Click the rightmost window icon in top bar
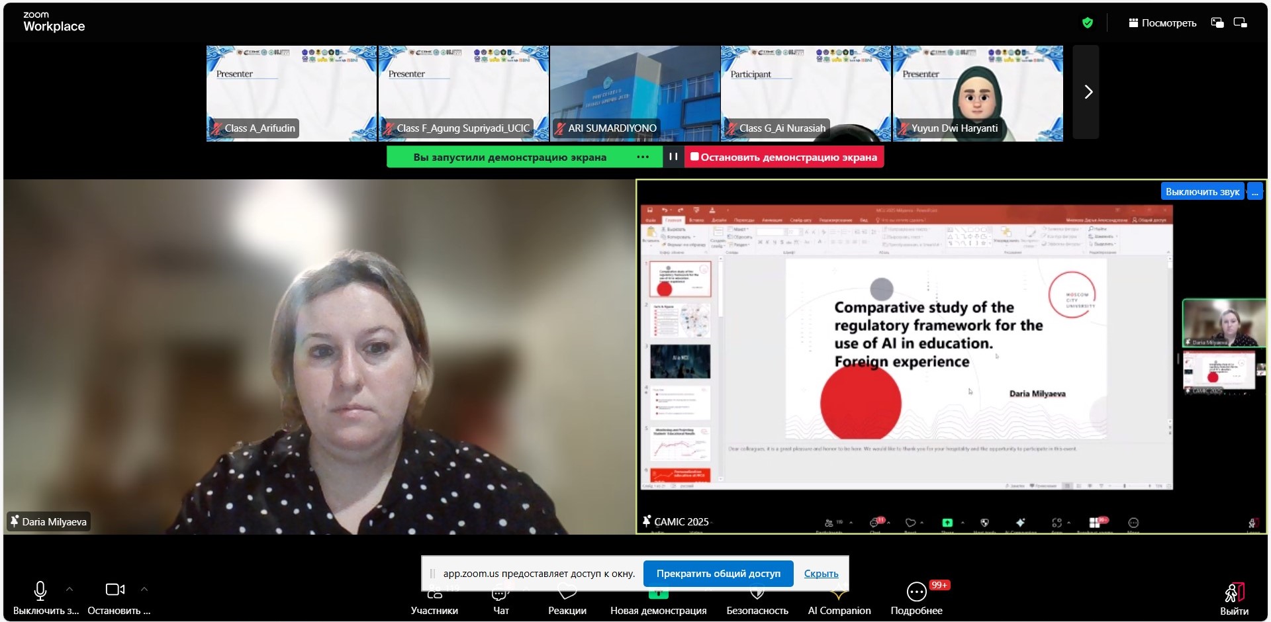The image size is (1271, 622). 1240,23
